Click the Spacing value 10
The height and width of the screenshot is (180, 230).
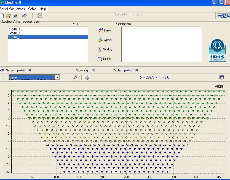tap(93, 70)
